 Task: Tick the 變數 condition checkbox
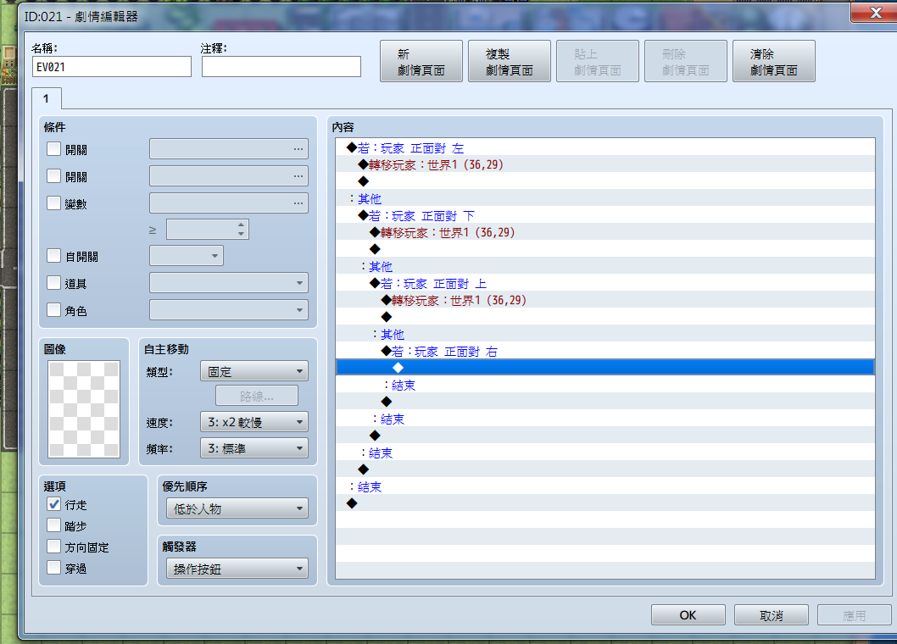click(x=53, y=203)
